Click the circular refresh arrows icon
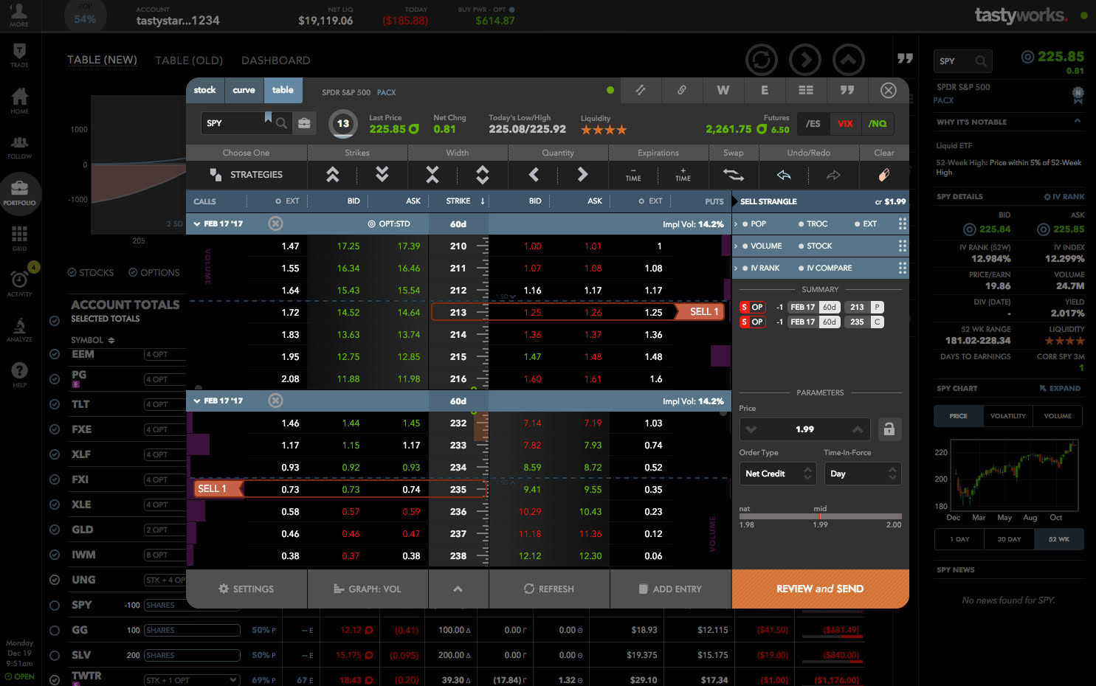Viewport: 1096px width, 686px height. point(762,60)
